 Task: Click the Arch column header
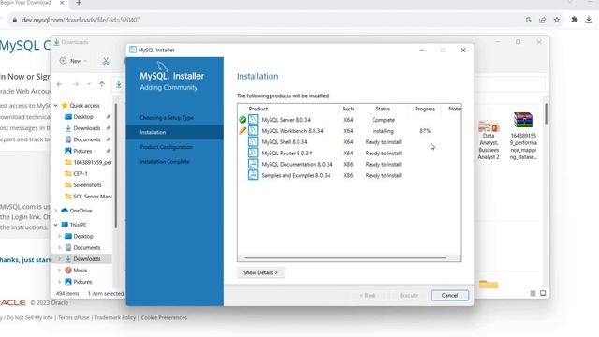pos(348,109)
